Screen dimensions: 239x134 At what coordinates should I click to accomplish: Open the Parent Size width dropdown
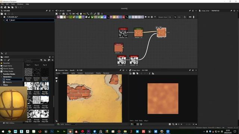tap(170, 17)
